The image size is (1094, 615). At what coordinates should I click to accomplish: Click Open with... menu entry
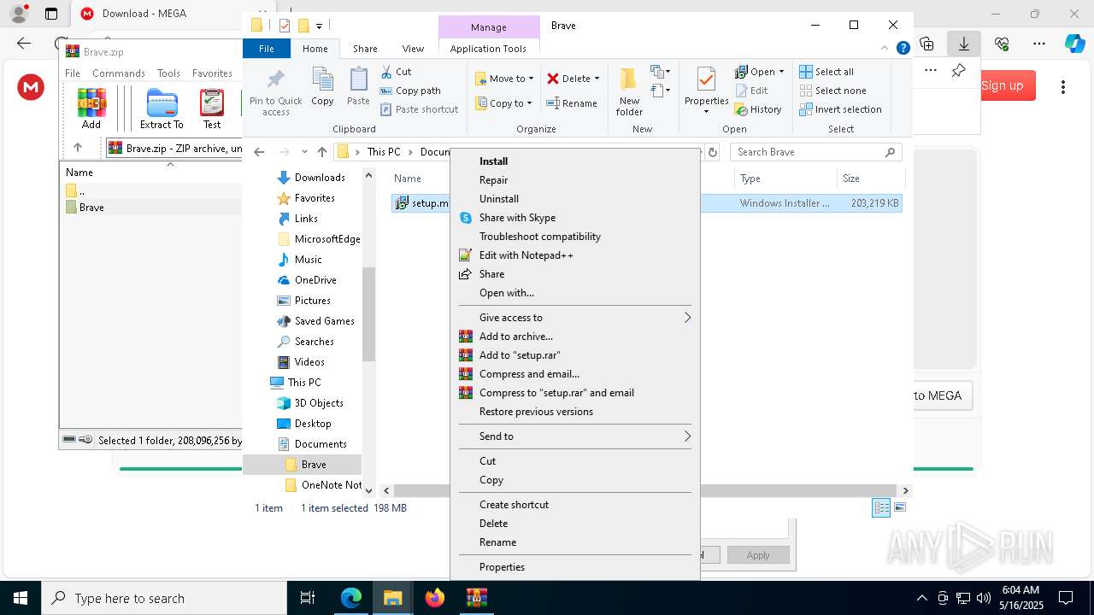506,292
